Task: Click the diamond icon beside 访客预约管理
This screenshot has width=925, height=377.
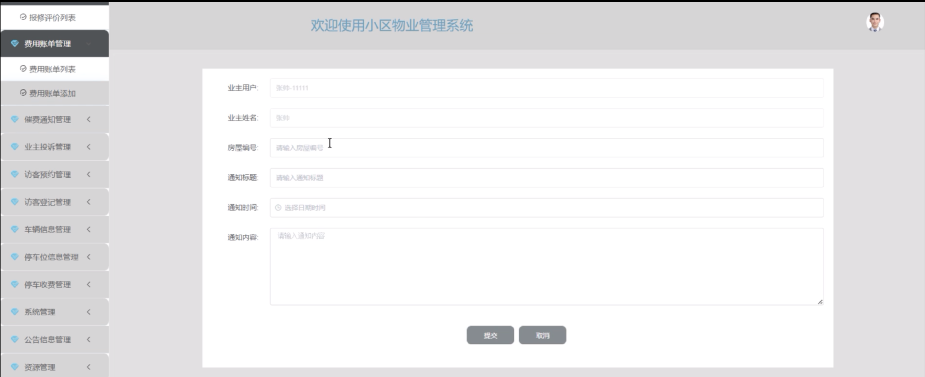Action: [x=14, y=174]
